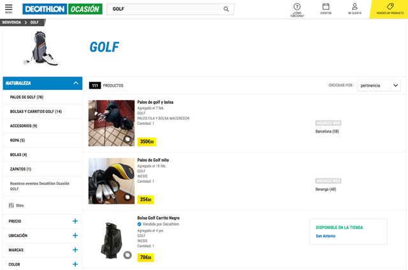This screenshot has width=408, height=270.
Task: Click the 25€ price tag
Action: (x=146, y=199)
